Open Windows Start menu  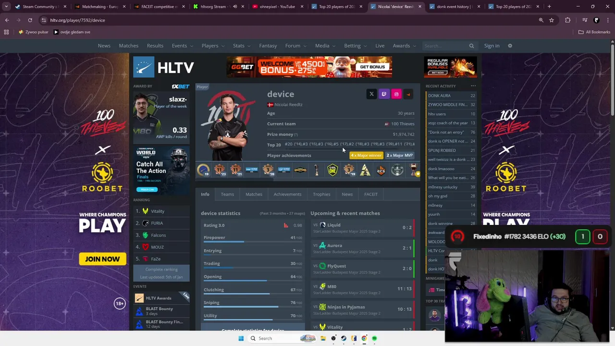(241, 338)
